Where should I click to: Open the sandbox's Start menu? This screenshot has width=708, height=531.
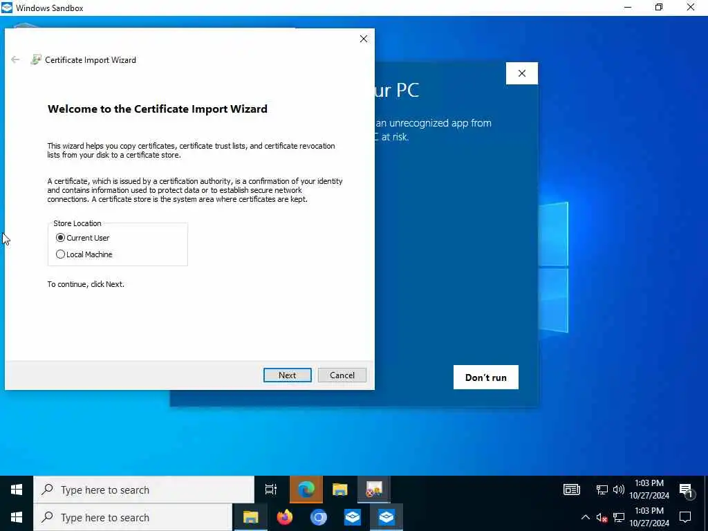coord(17,490)
